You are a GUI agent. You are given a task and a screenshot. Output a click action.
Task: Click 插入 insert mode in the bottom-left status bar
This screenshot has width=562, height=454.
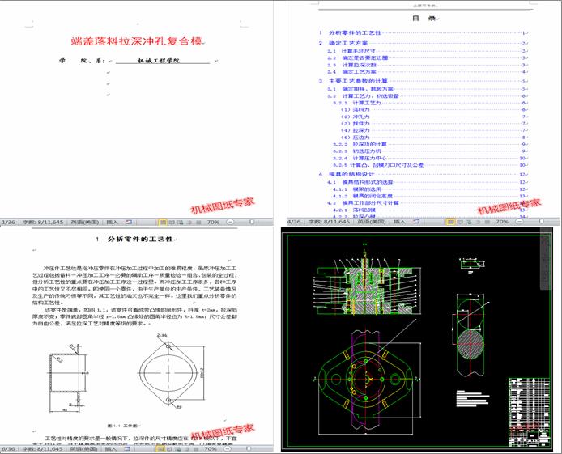[x=111, y=448]
